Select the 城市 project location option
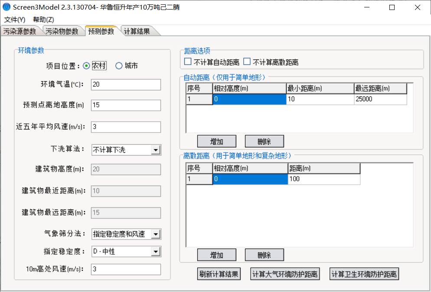This screenshot has height=292, width=431. pos(119,66)
